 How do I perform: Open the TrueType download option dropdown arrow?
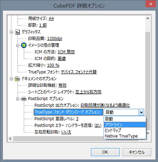(141, 112)
